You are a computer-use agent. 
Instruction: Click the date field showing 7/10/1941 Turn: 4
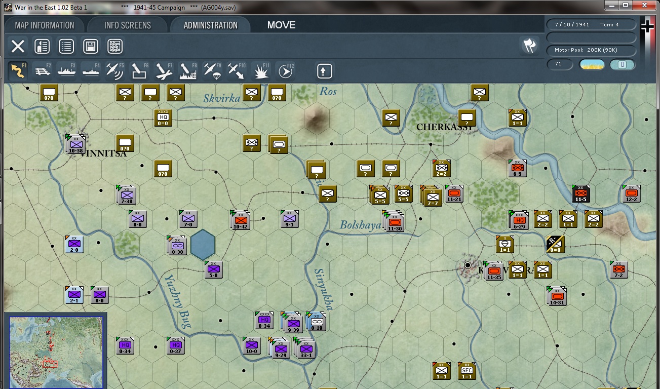coord(591,24)
